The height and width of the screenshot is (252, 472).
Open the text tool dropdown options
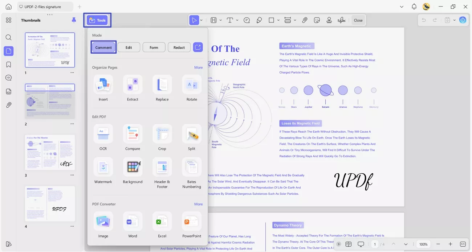[x=237, y=20]
